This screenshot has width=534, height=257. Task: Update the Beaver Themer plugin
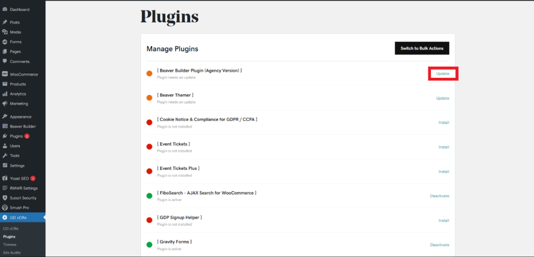point(443,98)
